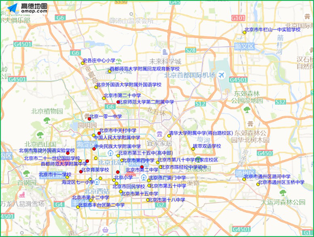The width and height of the screenshot is (314, 237).
Task: Click the shop icon beside 宜家家居
Action: coord(159,134)
